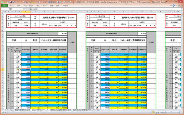The height and width of the screenshot is (115, 184).
Task: Click the Open folder icon in quick access toolbar
Action: 6,2
